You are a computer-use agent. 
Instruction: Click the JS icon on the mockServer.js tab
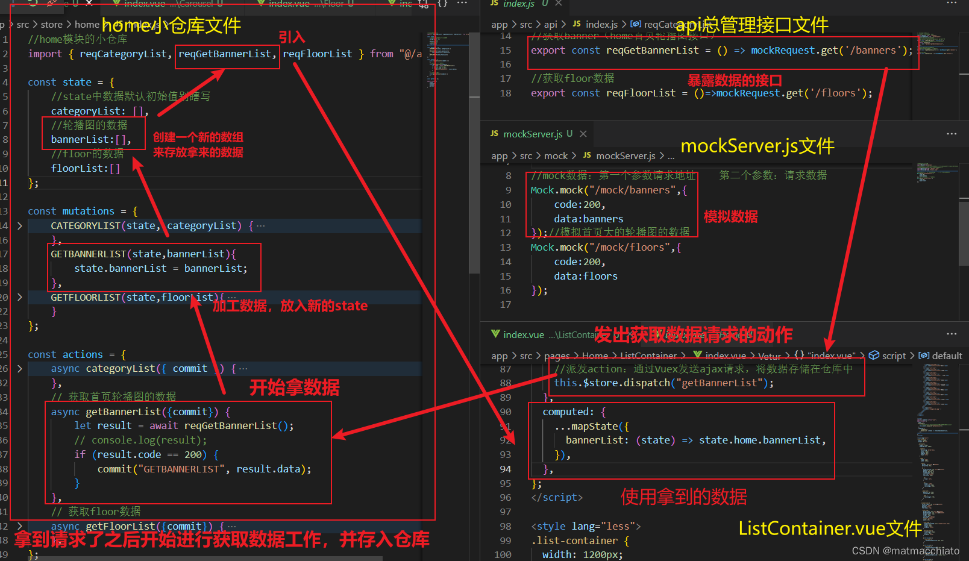[x=494, y=134]
